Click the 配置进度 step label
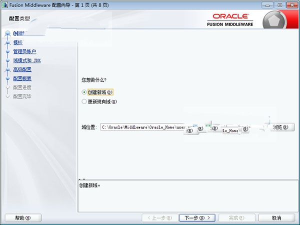300x225 pixels. pyautogui.click(x=22, y=87)
